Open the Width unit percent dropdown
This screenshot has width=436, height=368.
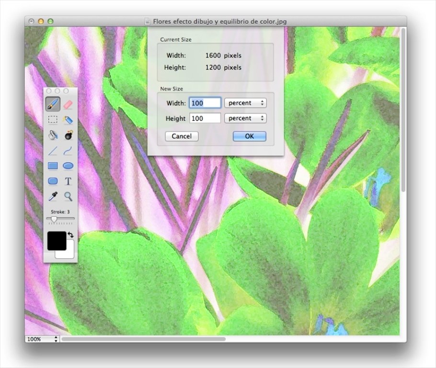(x=245, y=103)
